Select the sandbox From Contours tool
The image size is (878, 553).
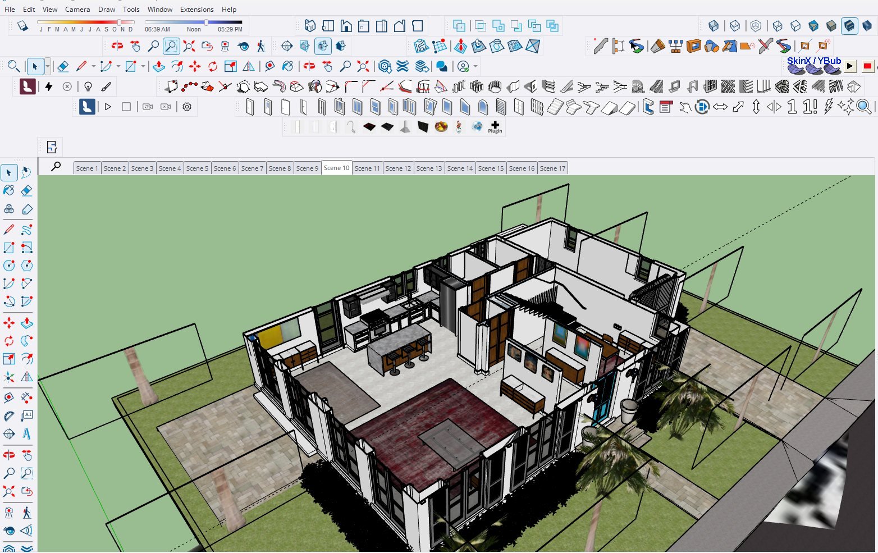pyautogui.click(x=421, y=46)
